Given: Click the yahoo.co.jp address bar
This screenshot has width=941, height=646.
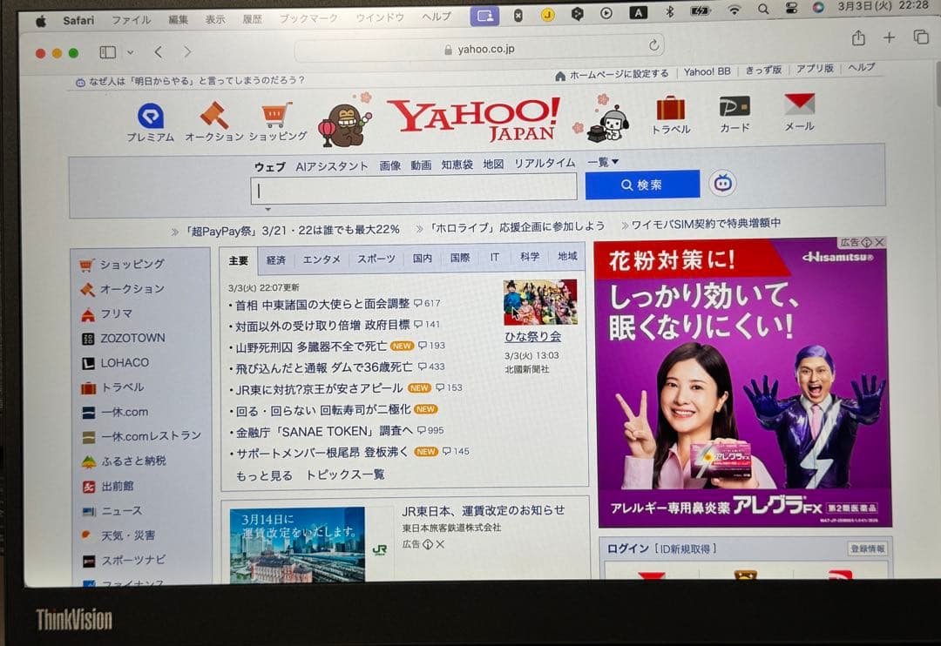Looking at the screenshot, I should (x=479, y=49).
